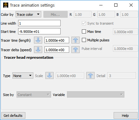Open Help for trace animation
The image size is (139, 120).
125,116
